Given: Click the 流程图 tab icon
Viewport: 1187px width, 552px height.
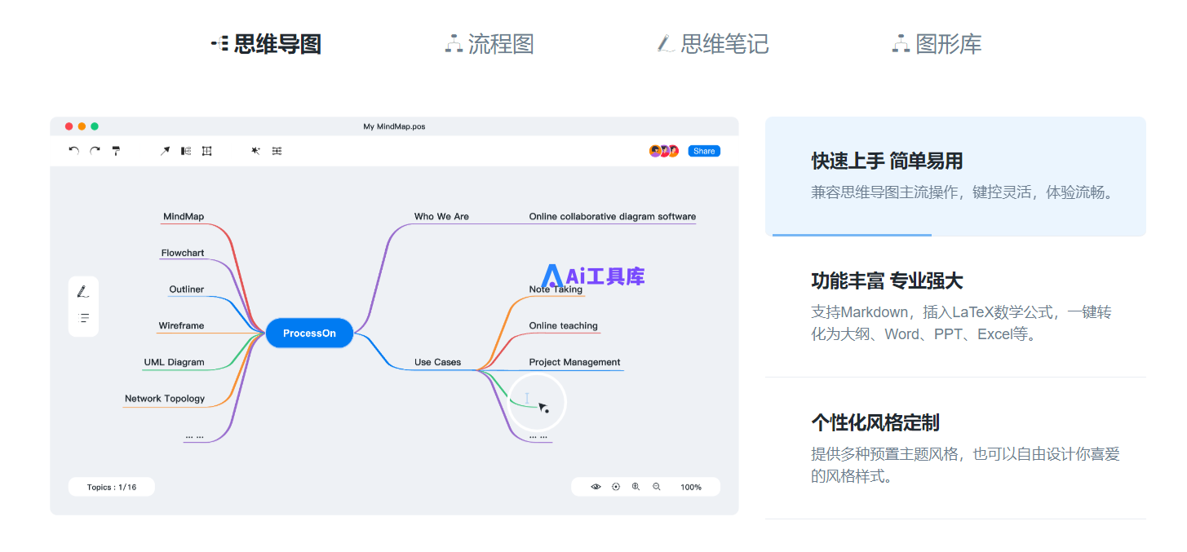Looking at the screenshot, I should [x=454, y=43].
